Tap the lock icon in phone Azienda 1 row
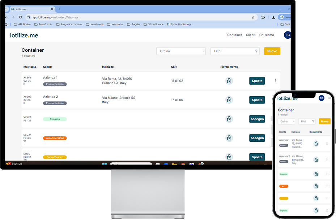The image size is (336, 222). pos(316,144)
